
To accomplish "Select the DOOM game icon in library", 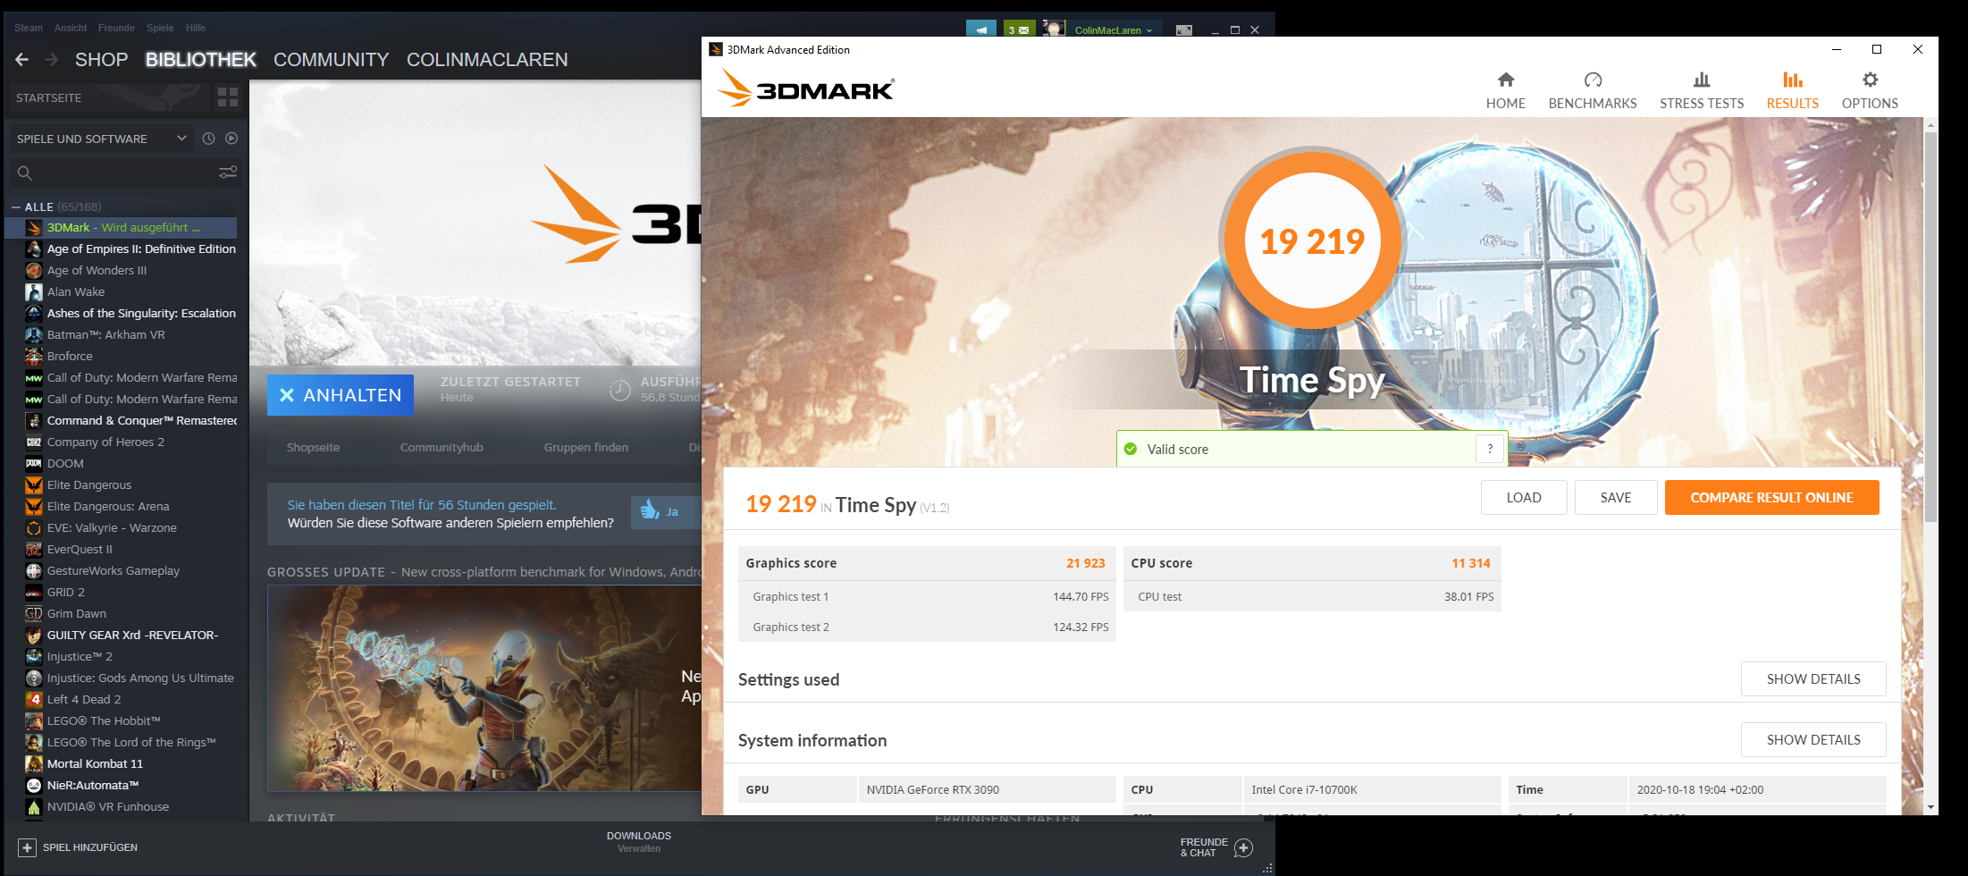I will pyautogui.click(x=33, y=463).
